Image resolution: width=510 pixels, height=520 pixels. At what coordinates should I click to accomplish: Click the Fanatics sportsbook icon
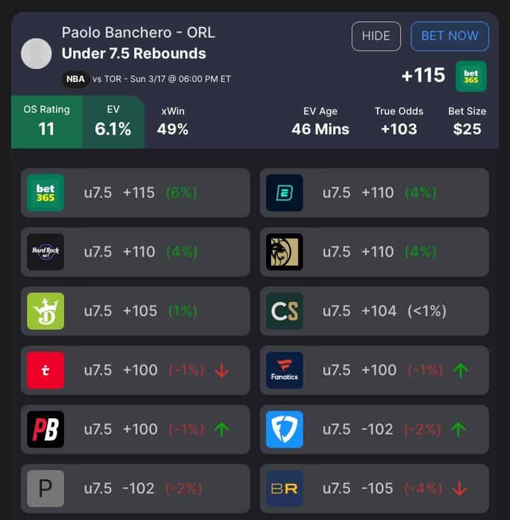pyautogui.click(x=285, y=370)
